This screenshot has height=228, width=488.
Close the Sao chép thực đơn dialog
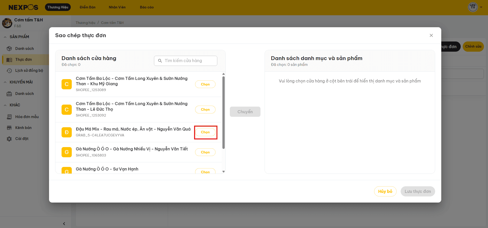tap(431, 35)
